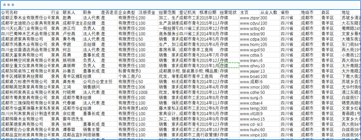Click the window control dots in title bar
This screenshot has width=361, height=140.
pos(8,5)
